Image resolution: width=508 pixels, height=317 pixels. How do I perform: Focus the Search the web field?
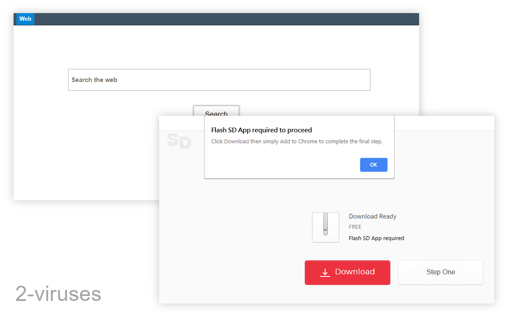(x=219, y=80)
